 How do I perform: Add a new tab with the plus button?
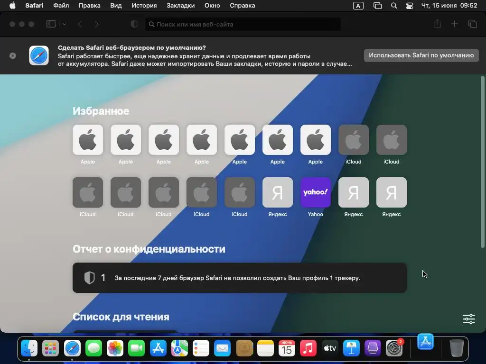(454, 24)
